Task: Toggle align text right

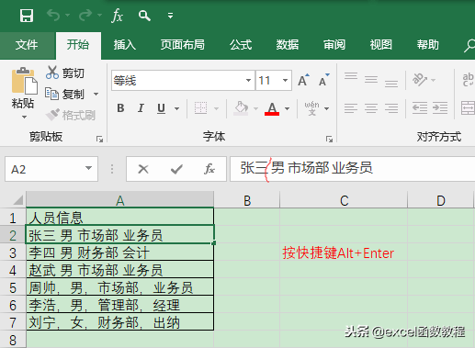Action: coord(391,108)
